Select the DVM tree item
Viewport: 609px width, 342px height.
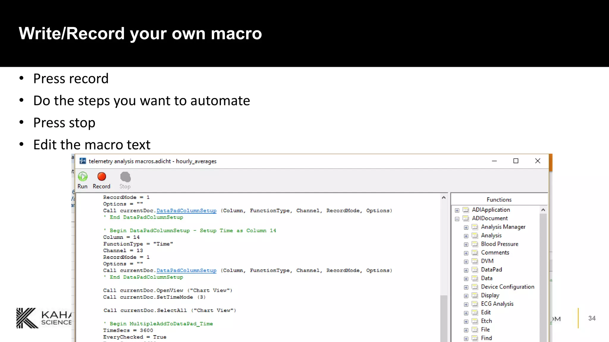click(487, 261)
